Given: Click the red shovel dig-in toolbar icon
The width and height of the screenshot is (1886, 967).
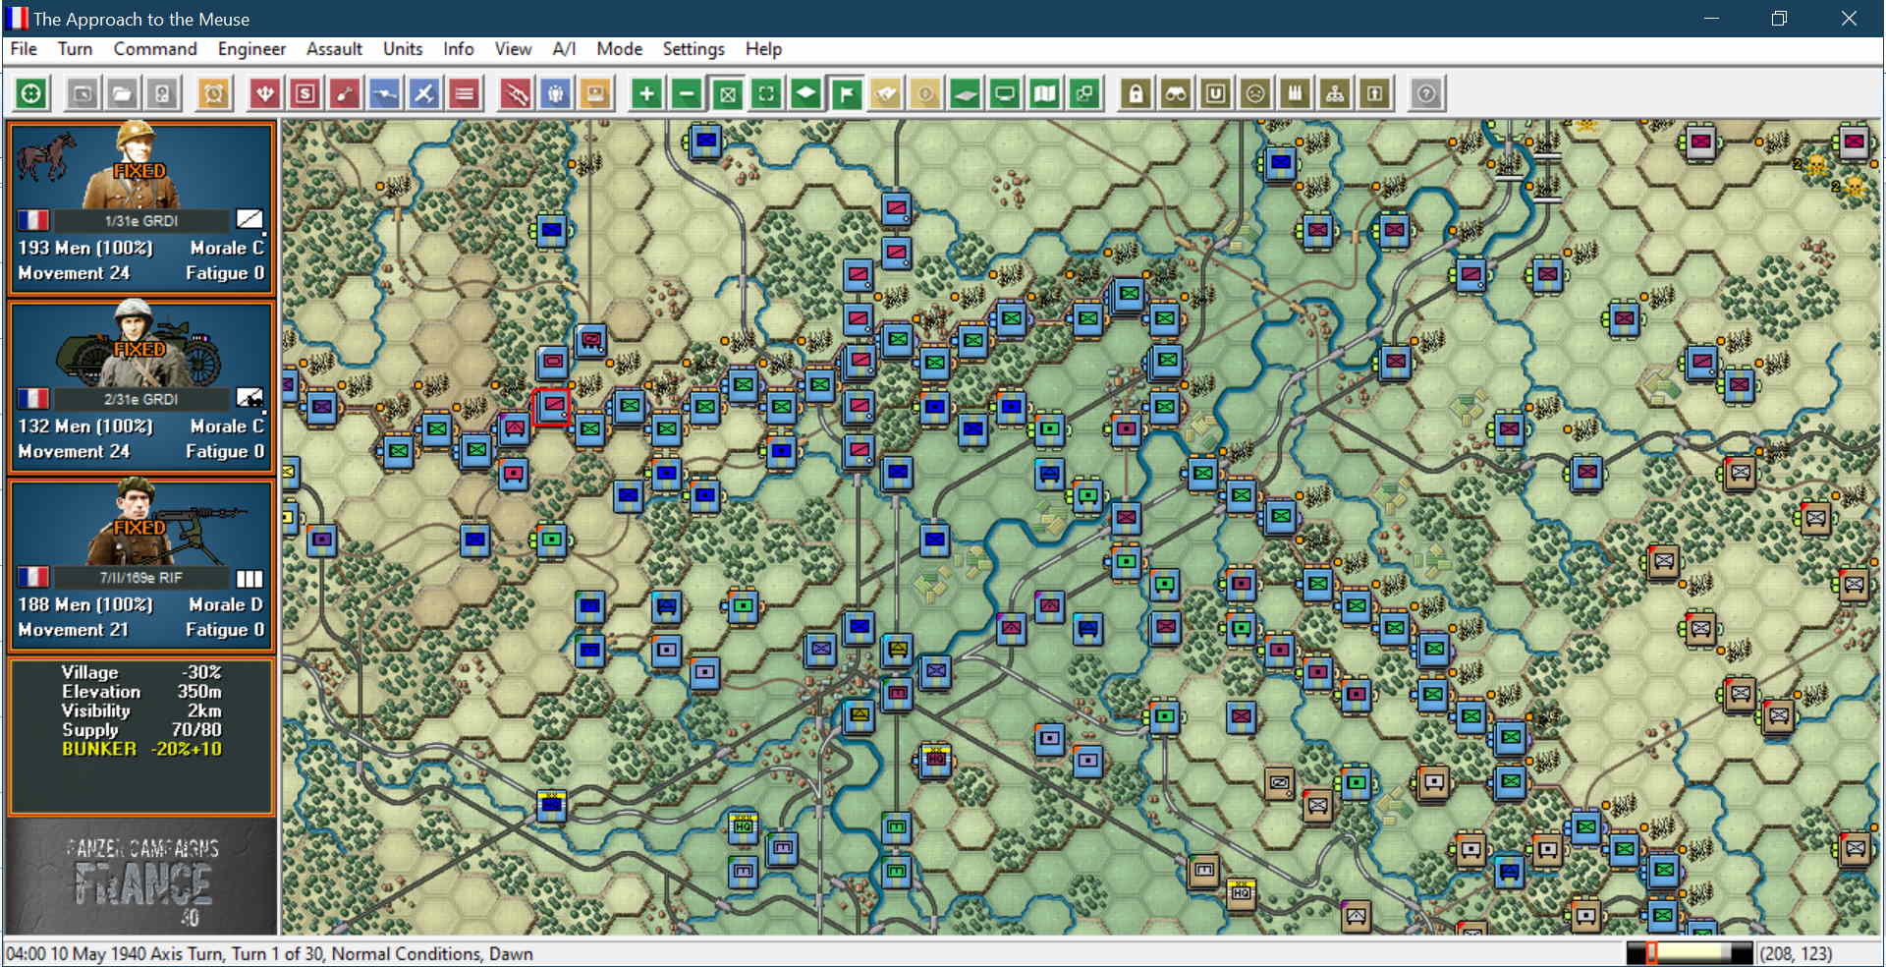Looking at the screenshot, I should pyautogui.click(x=345, y=94).
